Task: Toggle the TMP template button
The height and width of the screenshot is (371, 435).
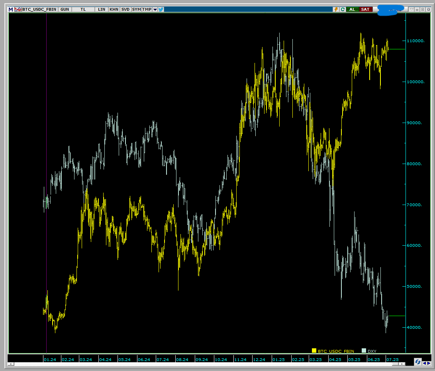Action: click(x=147, y=9)
